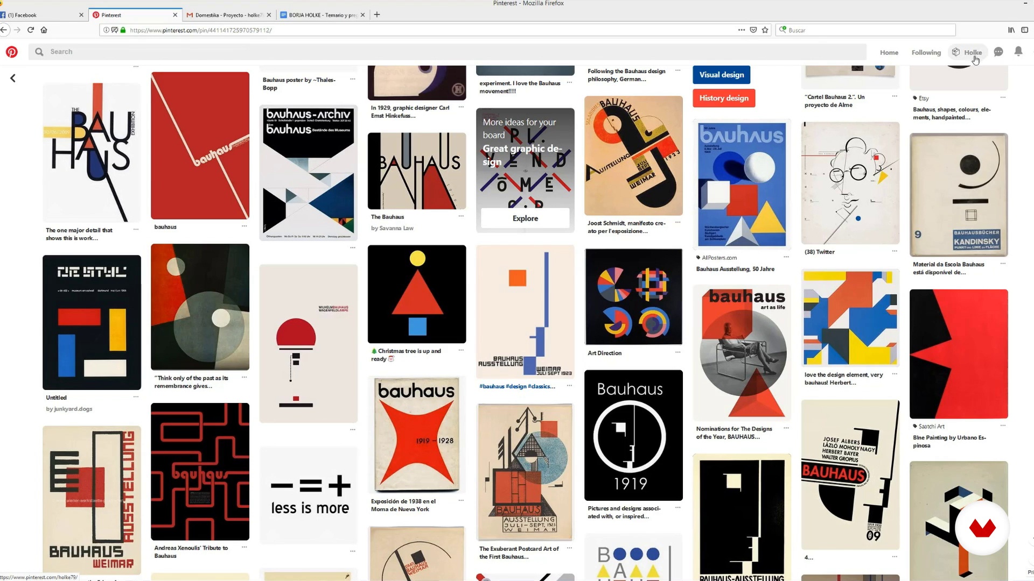The image size is (1034, 581).
Task: Open the Joost Schmidt Ausstellung Weimar 1923 pin
Action: coord(633,155)
